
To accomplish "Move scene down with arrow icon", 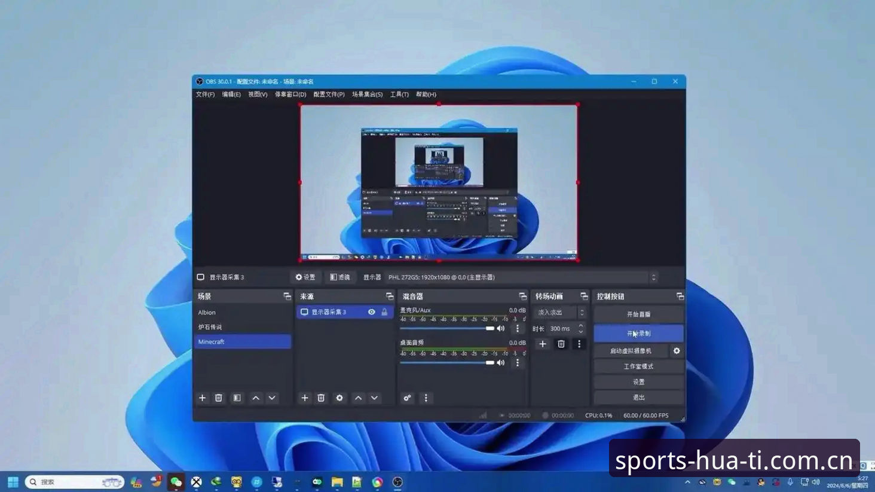I will 272,398.
